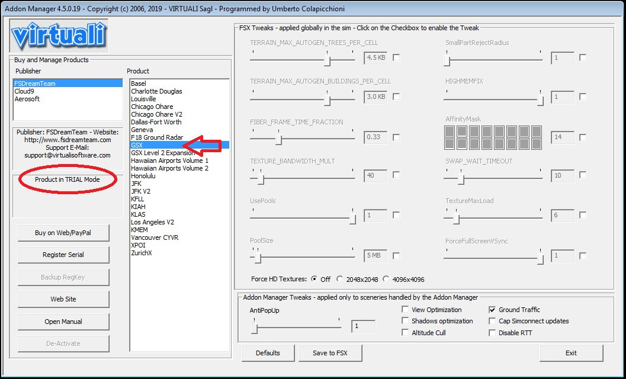Image resolution: width=626 pixels, height=379 pixels.
Task: Check Altitude Cull checkbox
Action: click(405, 332)
